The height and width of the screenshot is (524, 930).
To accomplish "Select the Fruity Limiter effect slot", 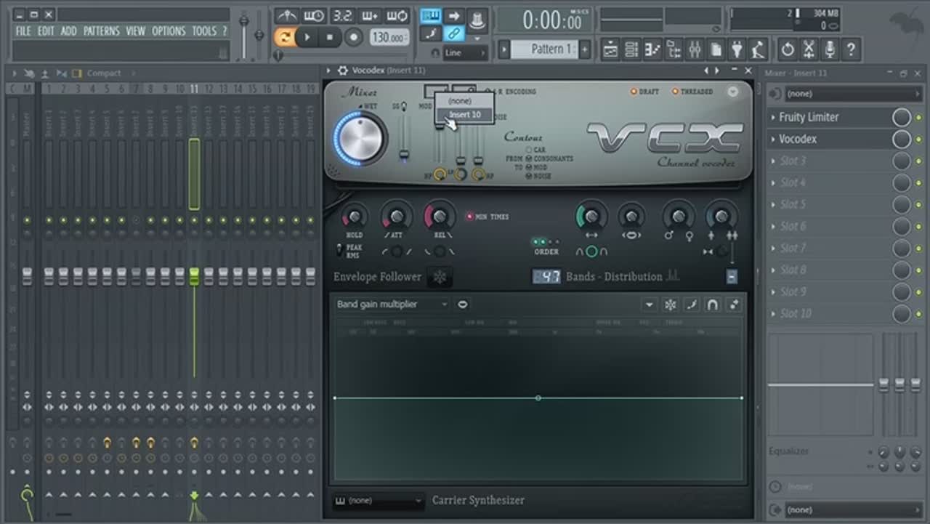I will pos(809,117).
